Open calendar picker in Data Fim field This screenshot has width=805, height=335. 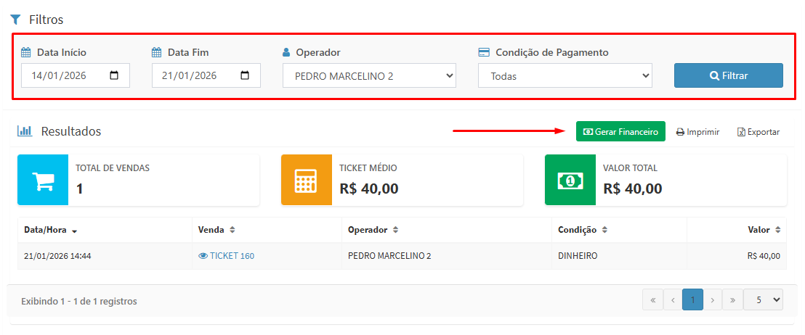(245, 75)
